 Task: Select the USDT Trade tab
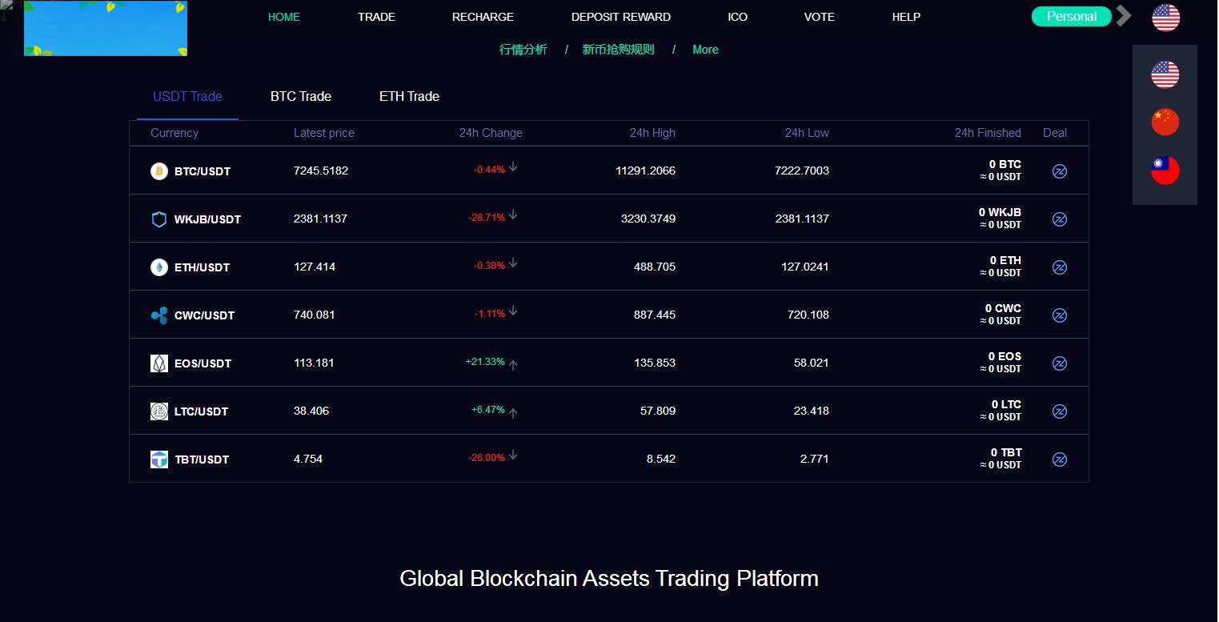pyautogui.click(x=187, y=96)
